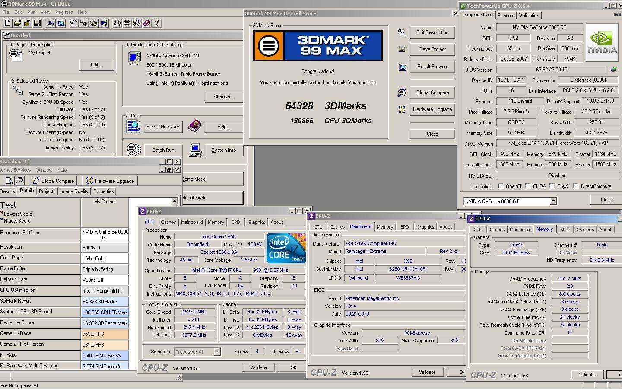
Task: Click the result browser magnifier toolbar icon
Action: point(60,23)
